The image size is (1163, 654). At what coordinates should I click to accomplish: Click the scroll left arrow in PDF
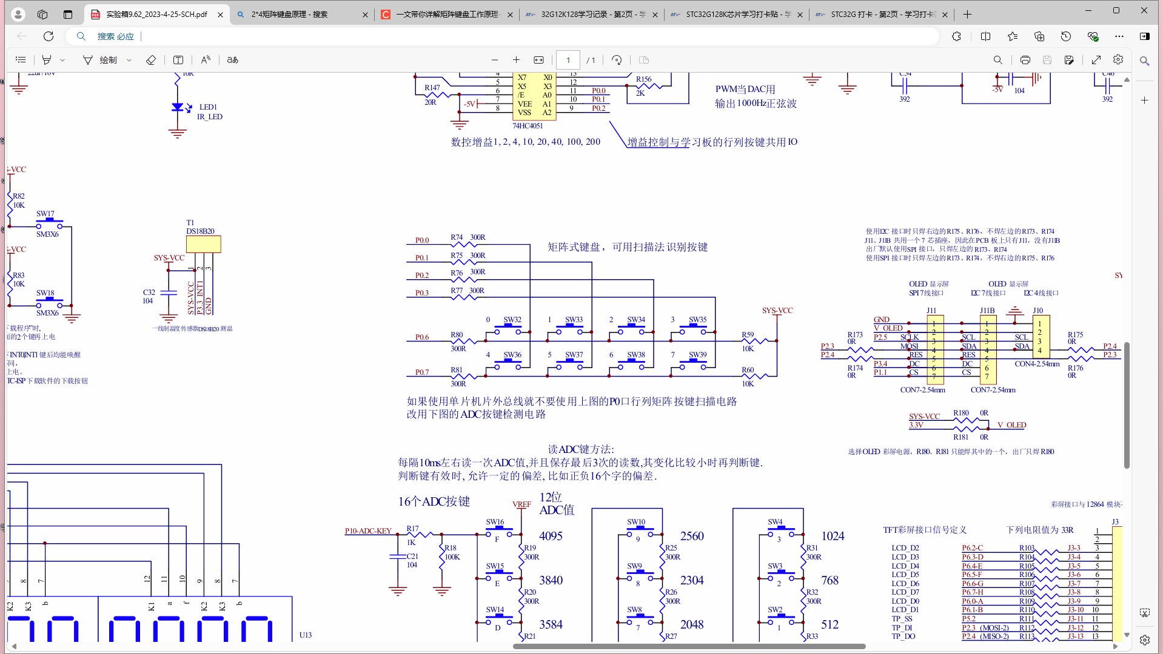[15, 646]
